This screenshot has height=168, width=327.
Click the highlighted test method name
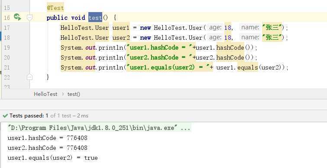pyautogui.click(x=95, y=18)
